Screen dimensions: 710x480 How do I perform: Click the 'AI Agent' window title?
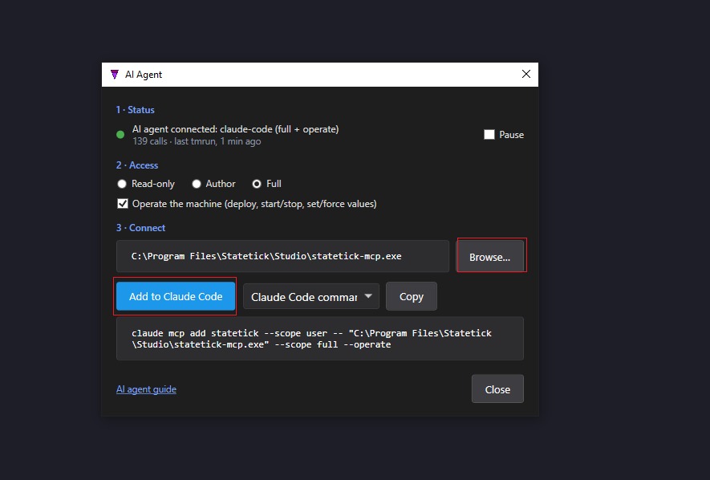[x=144, y=75]
